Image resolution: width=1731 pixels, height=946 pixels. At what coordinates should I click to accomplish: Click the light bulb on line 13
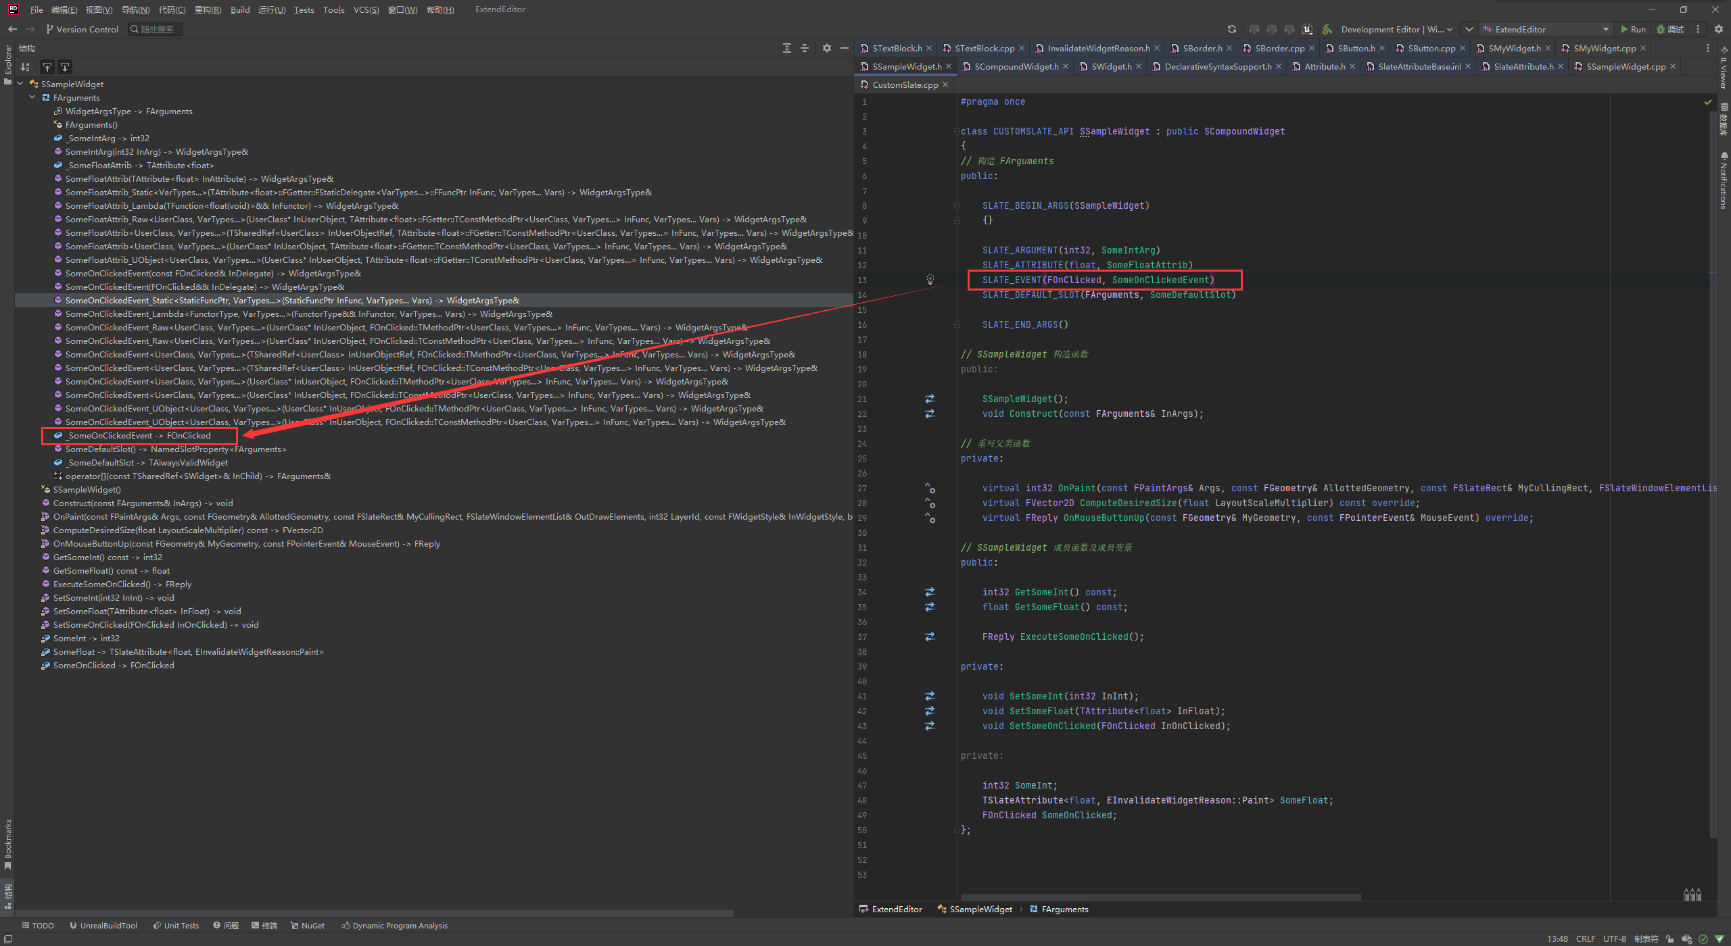point(930,279)
